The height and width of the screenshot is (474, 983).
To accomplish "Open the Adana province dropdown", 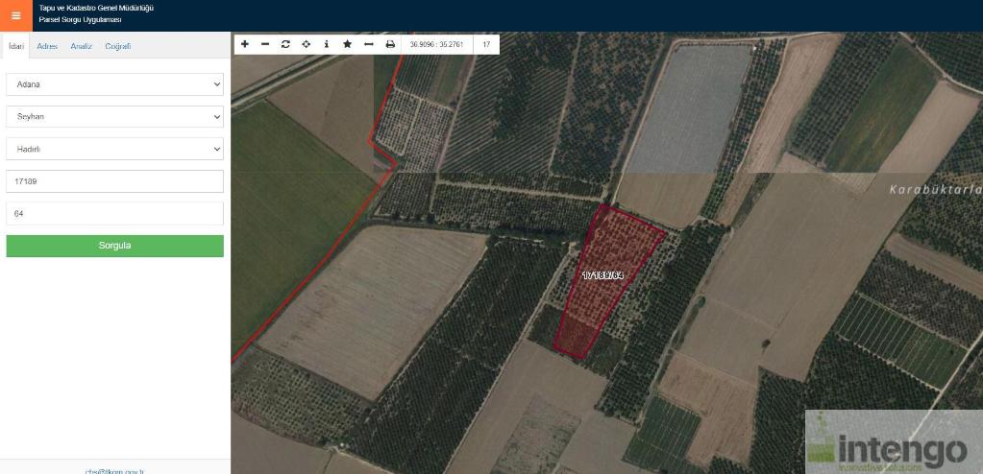I will (114, 84).
